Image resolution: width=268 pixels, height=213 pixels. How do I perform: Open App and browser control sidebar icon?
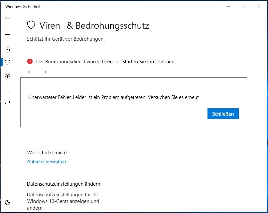click(8, 89)
